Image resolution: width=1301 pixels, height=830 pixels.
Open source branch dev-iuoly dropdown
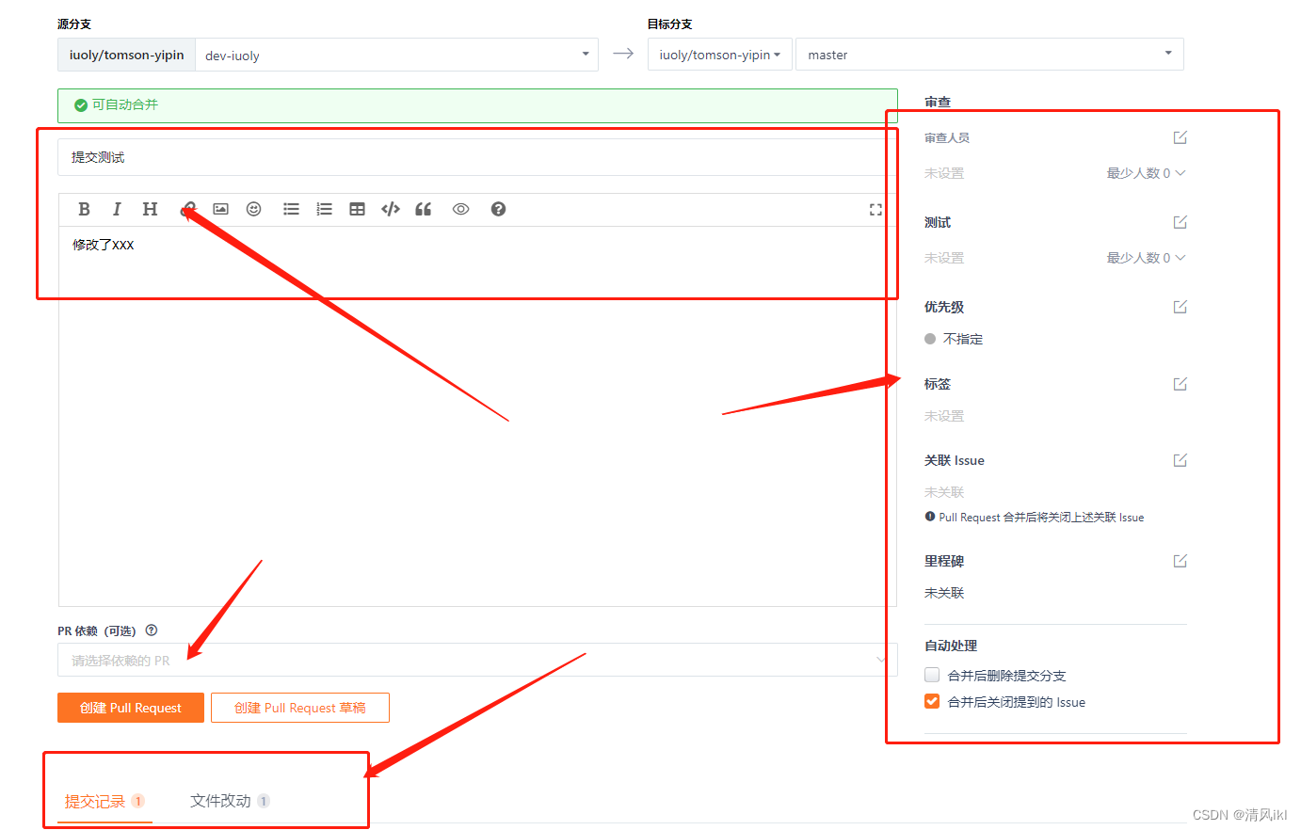click(x=396, y=55)
